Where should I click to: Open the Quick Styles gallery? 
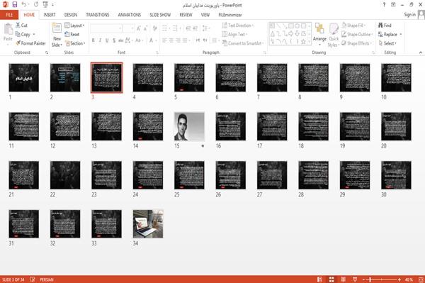coord(334,35)
